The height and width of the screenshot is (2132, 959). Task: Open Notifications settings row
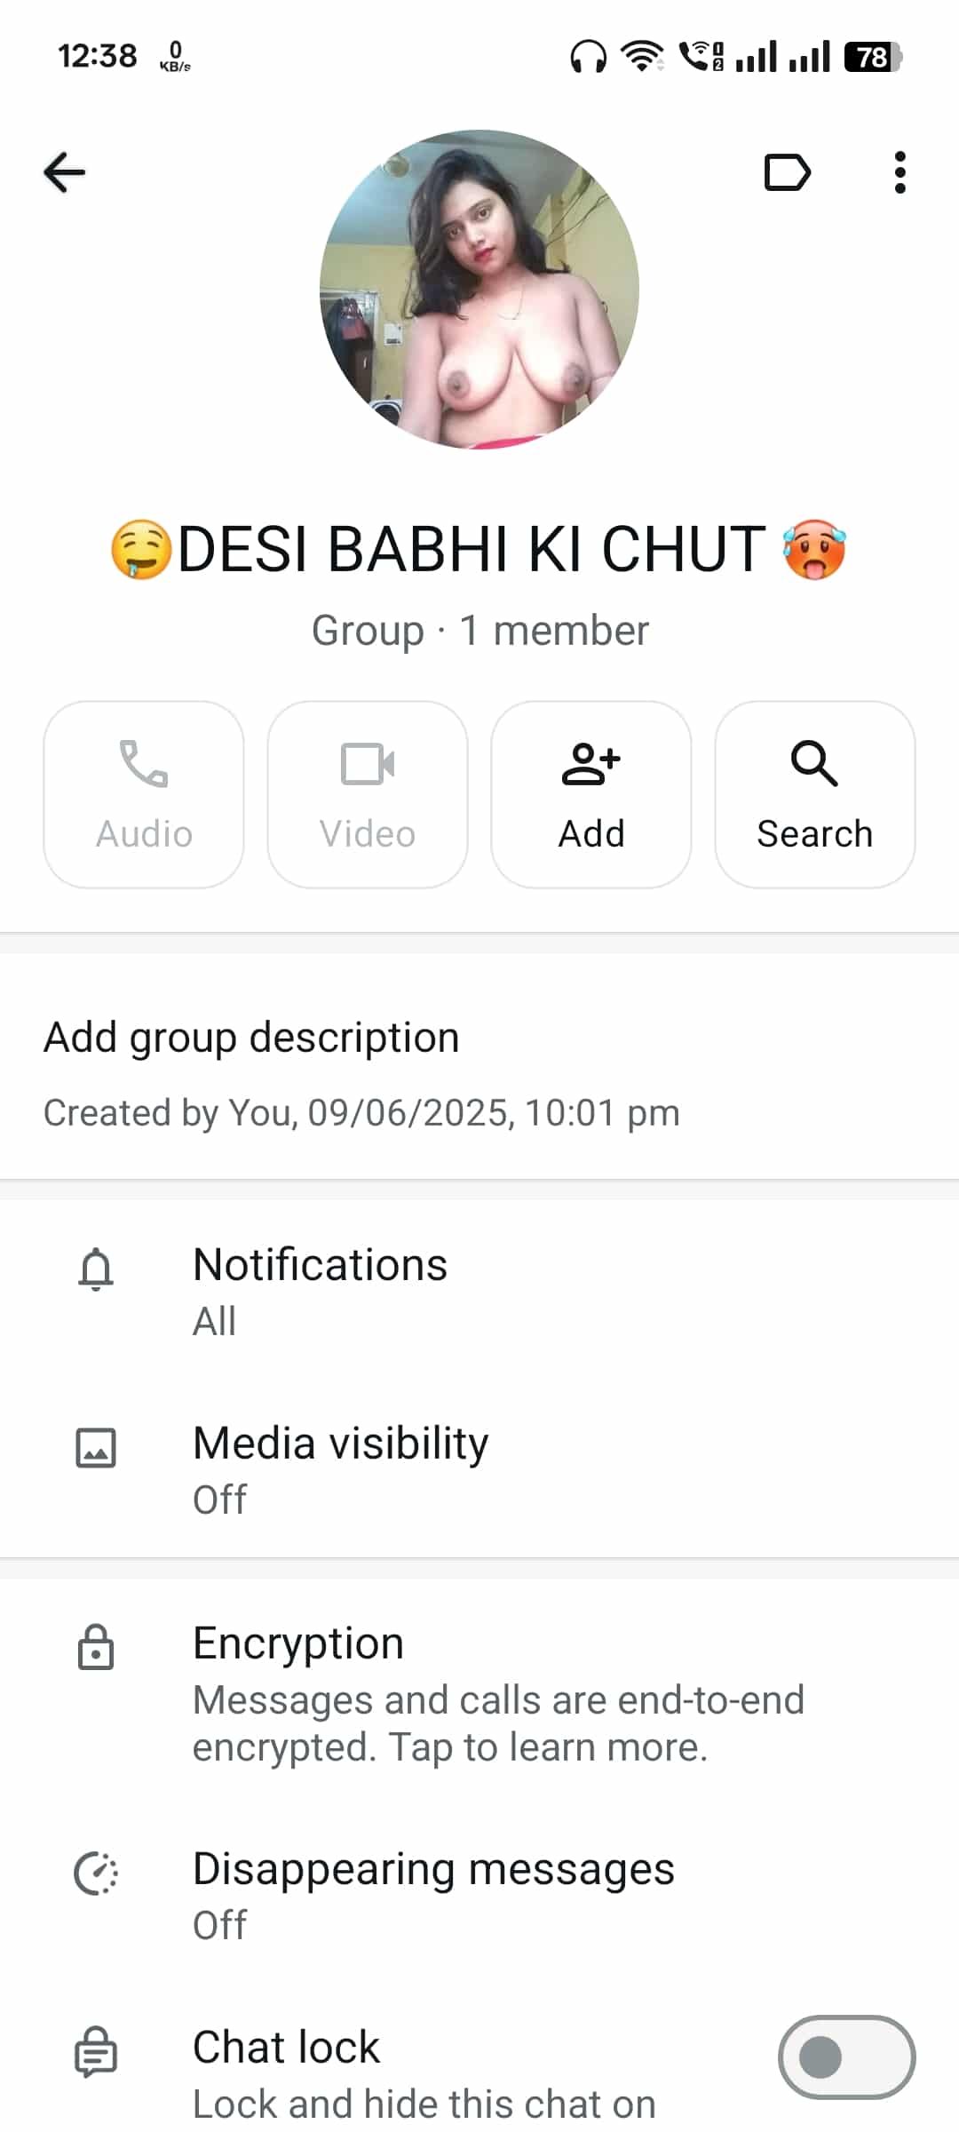pos(479,1291)
